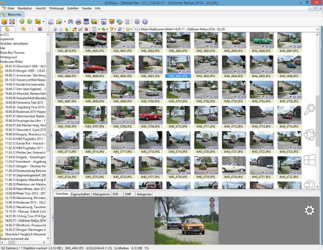Expand the address path combo box

point(318,29)
